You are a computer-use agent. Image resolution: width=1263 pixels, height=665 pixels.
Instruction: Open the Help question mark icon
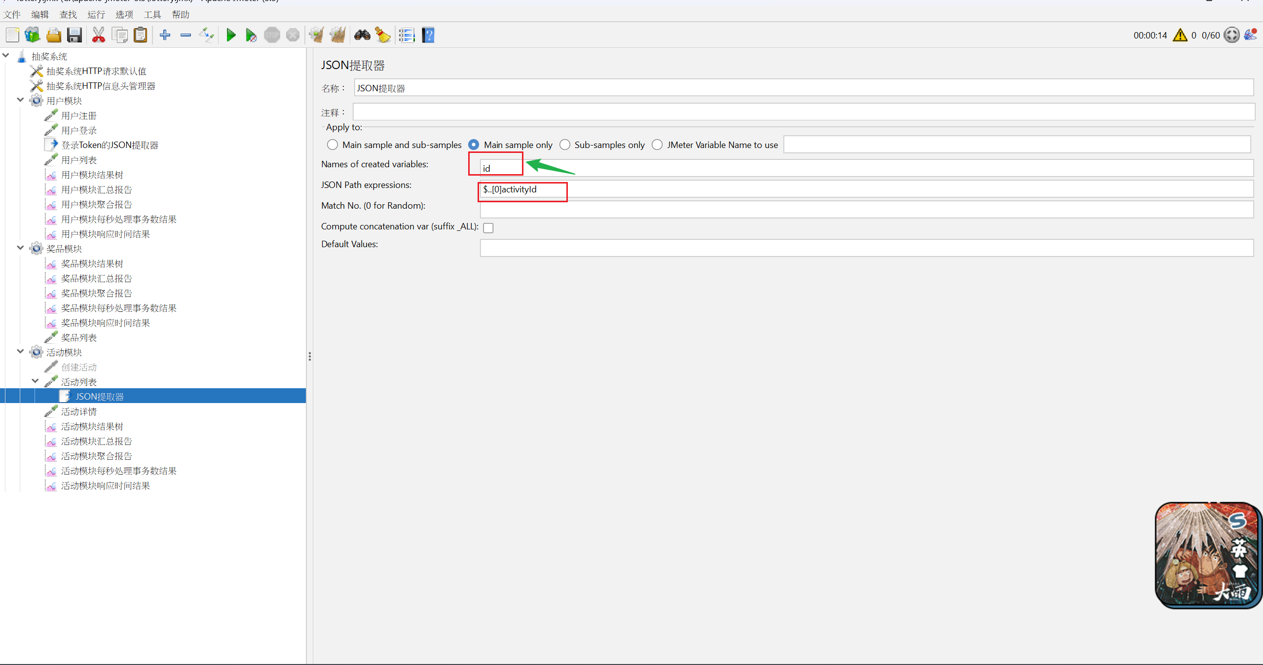click(x=428, y=35)
